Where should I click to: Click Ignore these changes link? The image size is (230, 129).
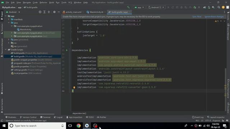(x=214, y=17)
